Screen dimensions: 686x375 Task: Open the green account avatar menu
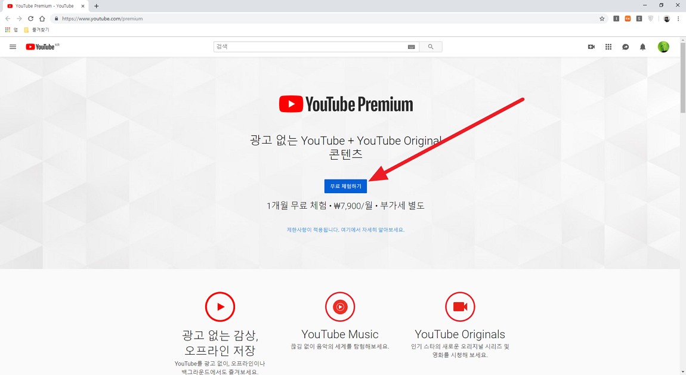663,47
